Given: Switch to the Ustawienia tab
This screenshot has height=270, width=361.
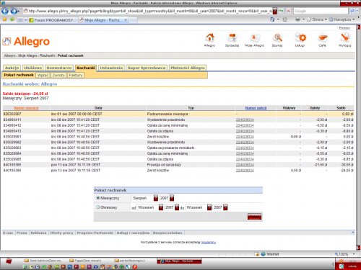Looking at the screenshot, I should point(111,68).
